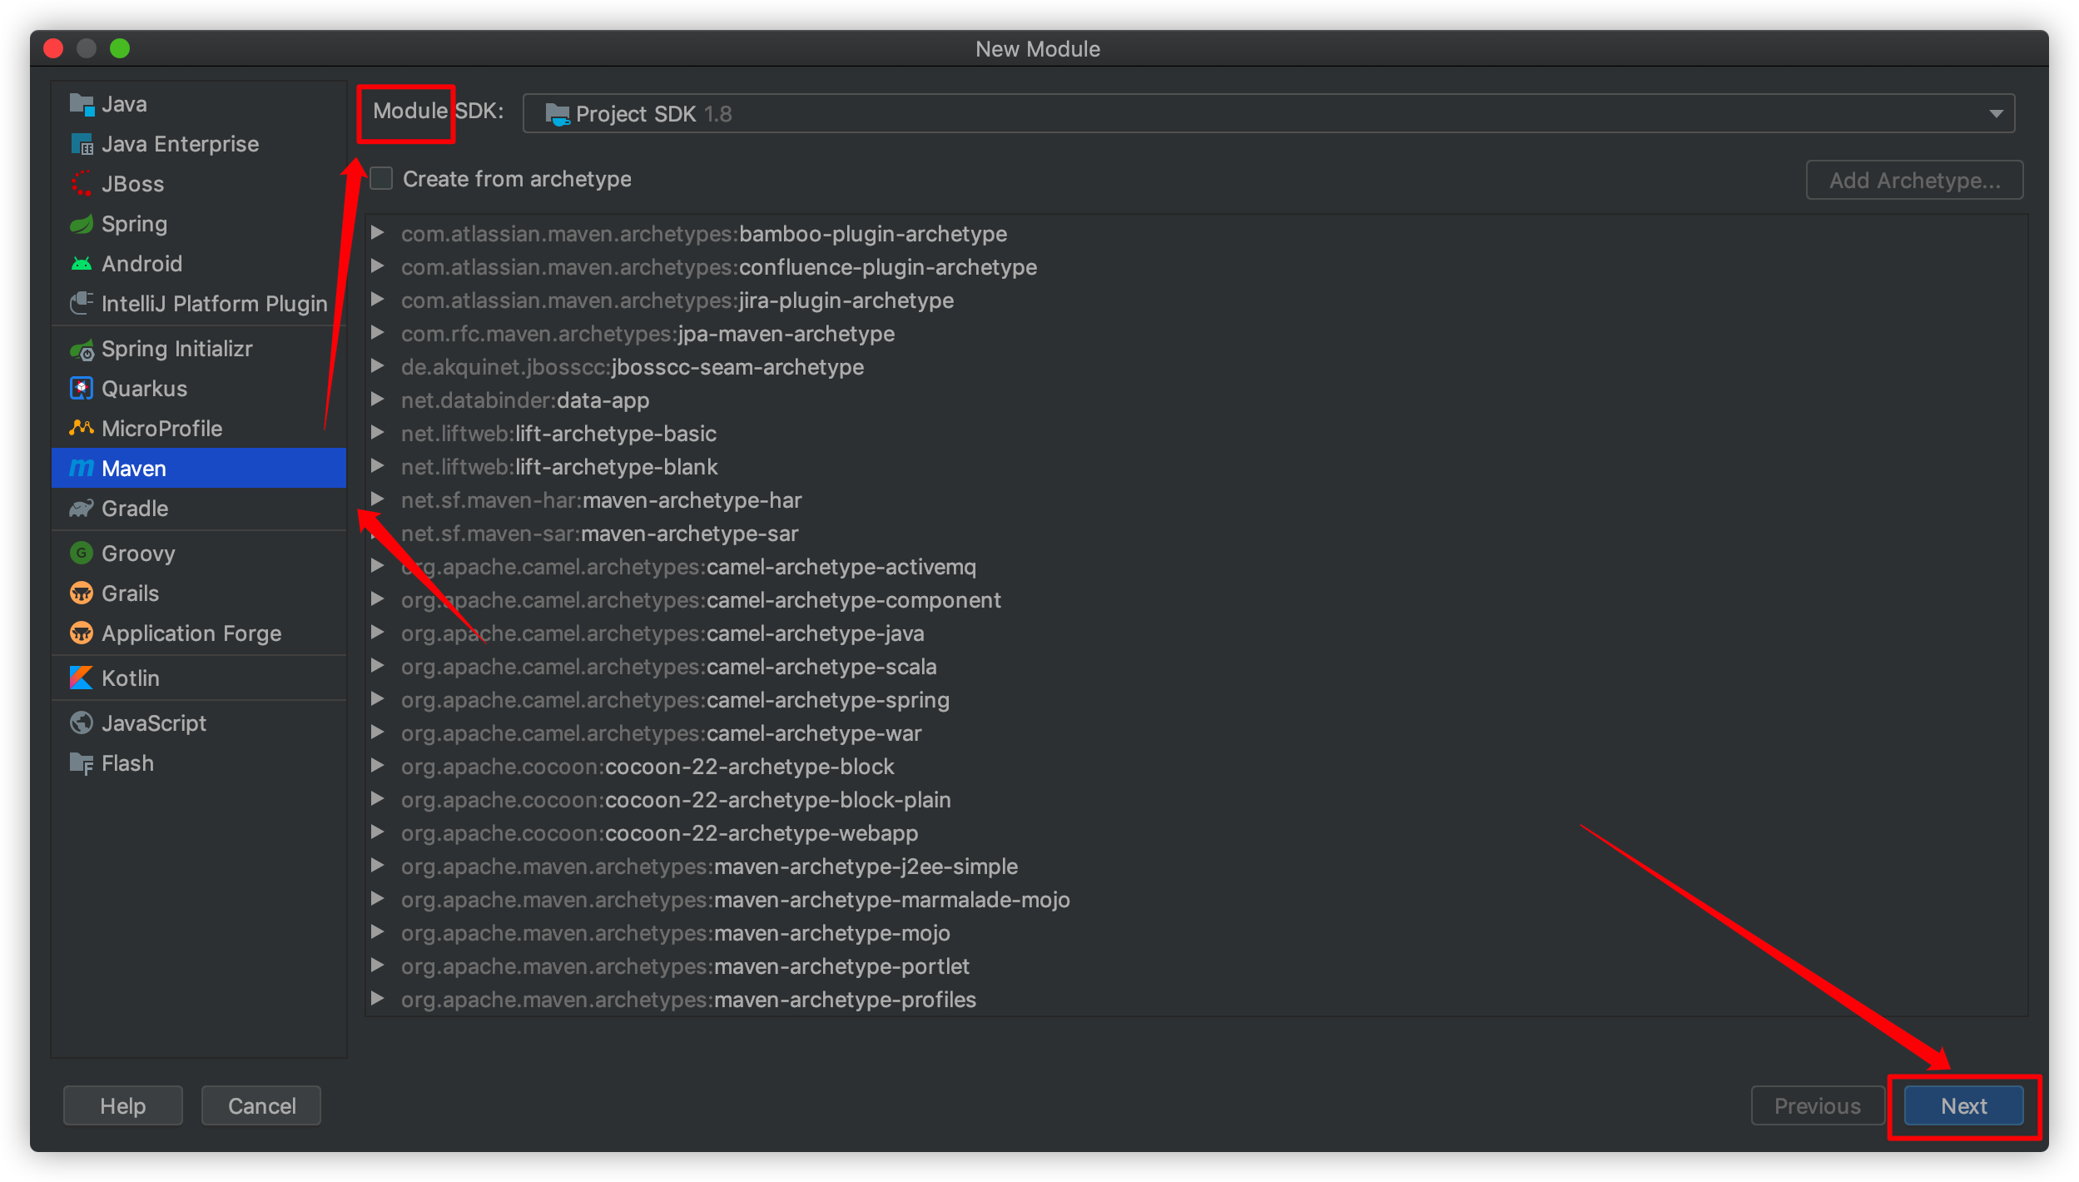Viewport: 2079px width, 1182px height.
Task: Select the jpa-maven-archetype entry
Action: click(648, 334)
